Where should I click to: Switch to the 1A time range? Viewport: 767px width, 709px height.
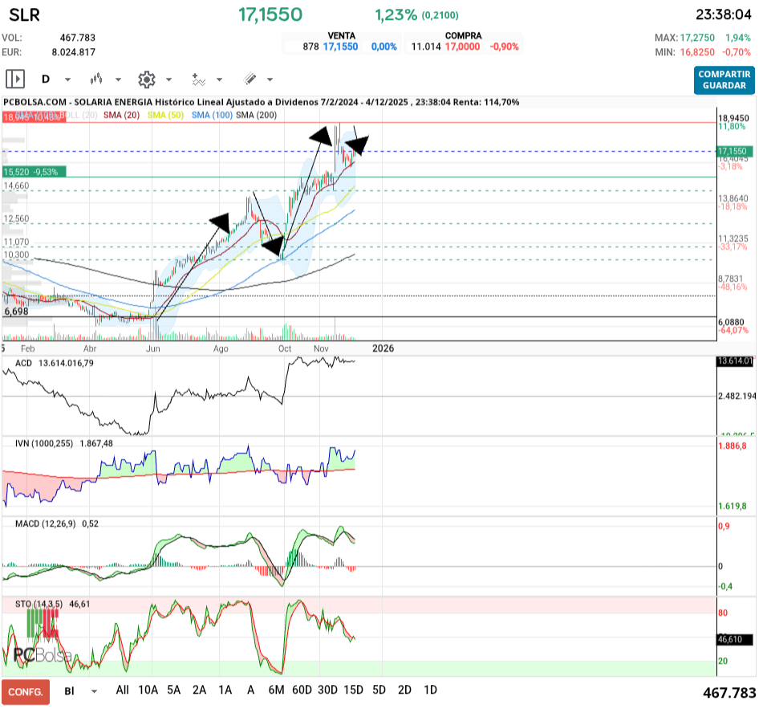point(225,690)
